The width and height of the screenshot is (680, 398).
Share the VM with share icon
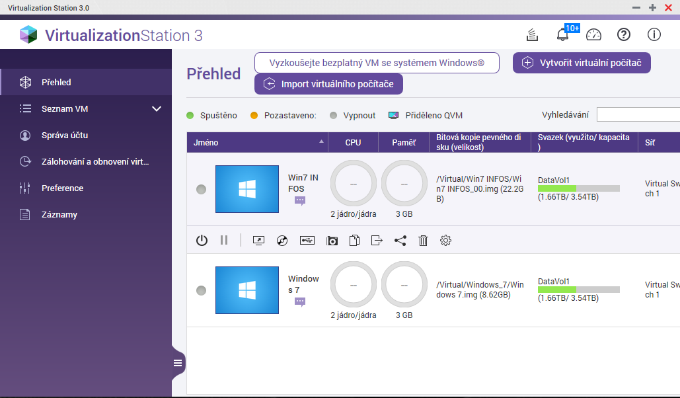coord(400,241)
